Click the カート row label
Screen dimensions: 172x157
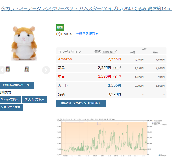tap(63, 85)
